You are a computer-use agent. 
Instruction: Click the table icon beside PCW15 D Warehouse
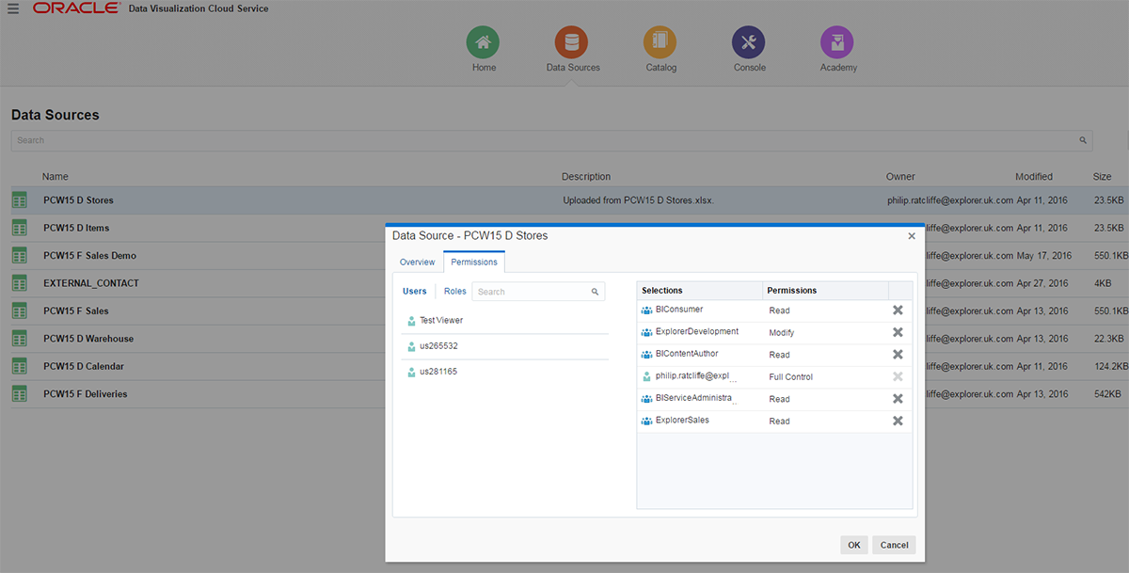pyautogui.click(x=20, y=339)
